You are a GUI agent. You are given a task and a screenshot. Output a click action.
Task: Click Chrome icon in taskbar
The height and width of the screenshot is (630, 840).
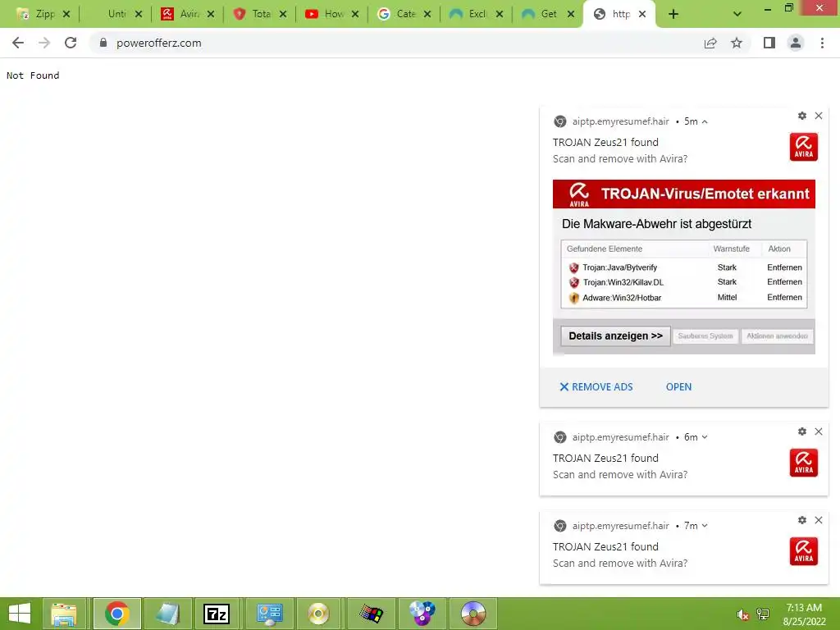[x=116, y=614]
